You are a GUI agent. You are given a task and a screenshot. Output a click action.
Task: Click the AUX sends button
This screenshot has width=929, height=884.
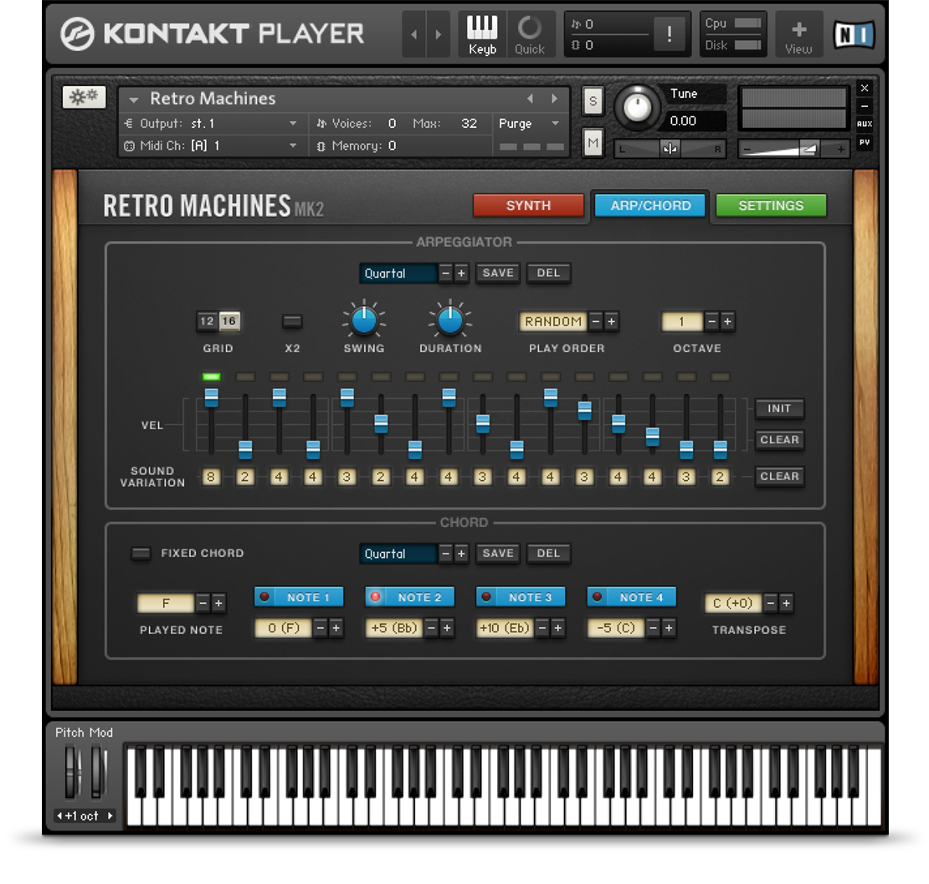865,124
